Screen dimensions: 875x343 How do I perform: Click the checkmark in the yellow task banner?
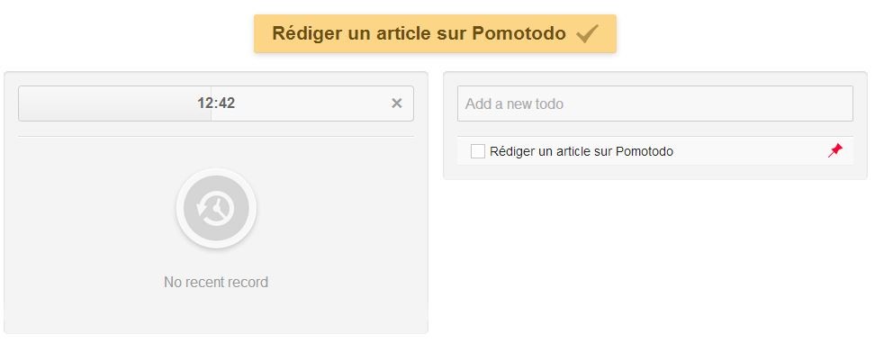(587, 33)
